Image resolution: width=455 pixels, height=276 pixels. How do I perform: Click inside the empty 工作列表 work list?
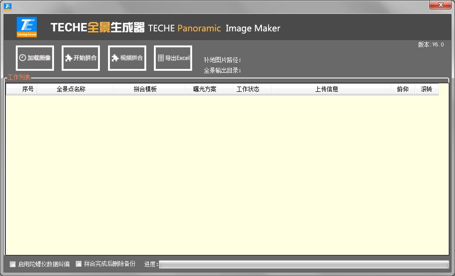pyautogui.click(x=227, y=172)
